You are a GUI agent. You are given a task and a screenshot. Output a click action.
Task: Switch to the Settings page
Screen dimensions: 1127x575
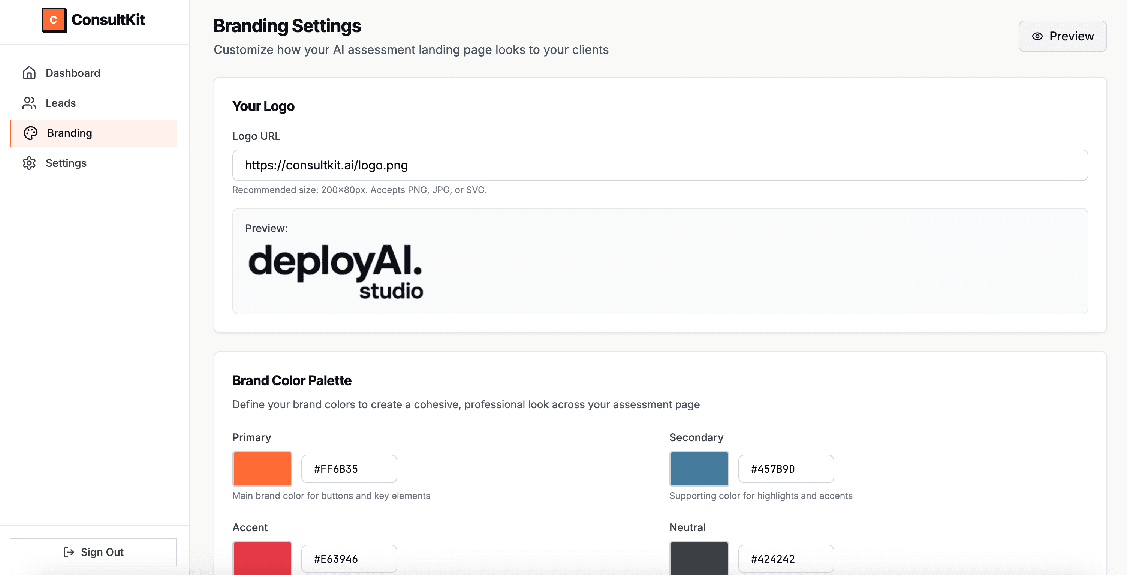[x=66, y=163]
